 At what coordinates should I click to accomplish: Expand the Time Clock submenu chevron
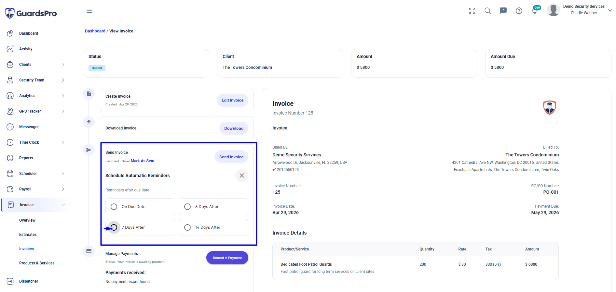[63, 142]
